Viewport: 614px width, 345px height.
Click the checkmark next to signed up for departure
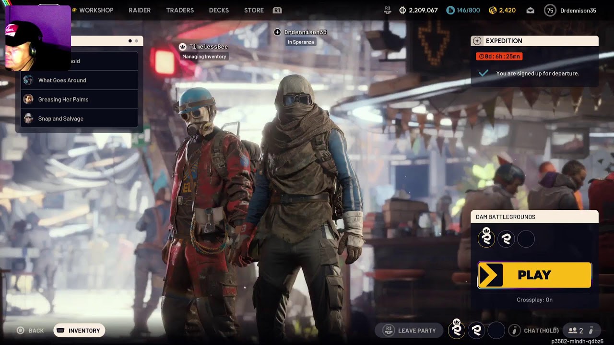click(484, 73)
